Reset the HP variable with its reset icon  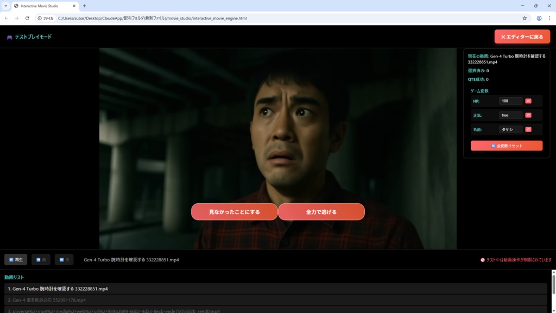click(528, 101)
